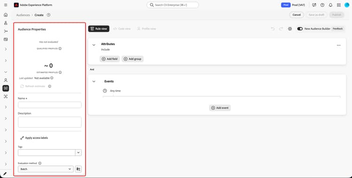Click the pawn-shaped sidebar icon below Home
The image size is (352, 178).
click(6, 23)
